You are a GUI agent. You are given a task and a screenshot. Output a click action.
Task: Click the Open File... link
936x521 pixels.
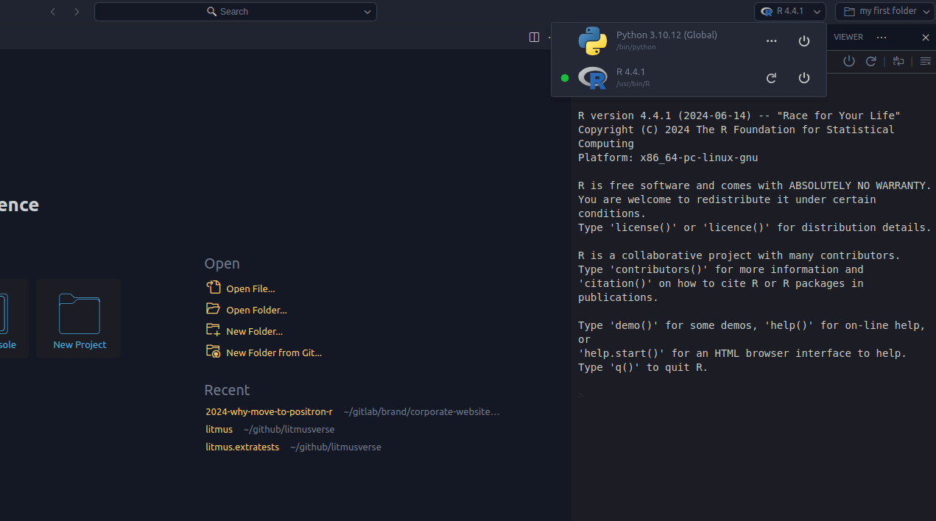[250, 288]
